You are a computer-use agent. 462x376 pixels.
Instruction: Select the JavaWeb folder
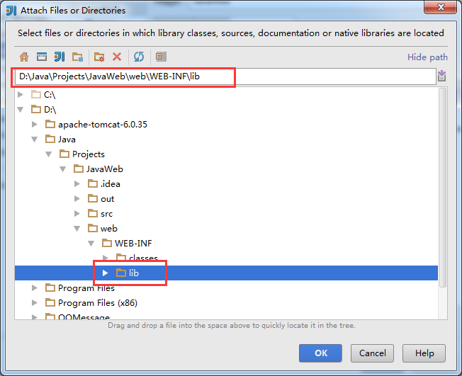105,169
